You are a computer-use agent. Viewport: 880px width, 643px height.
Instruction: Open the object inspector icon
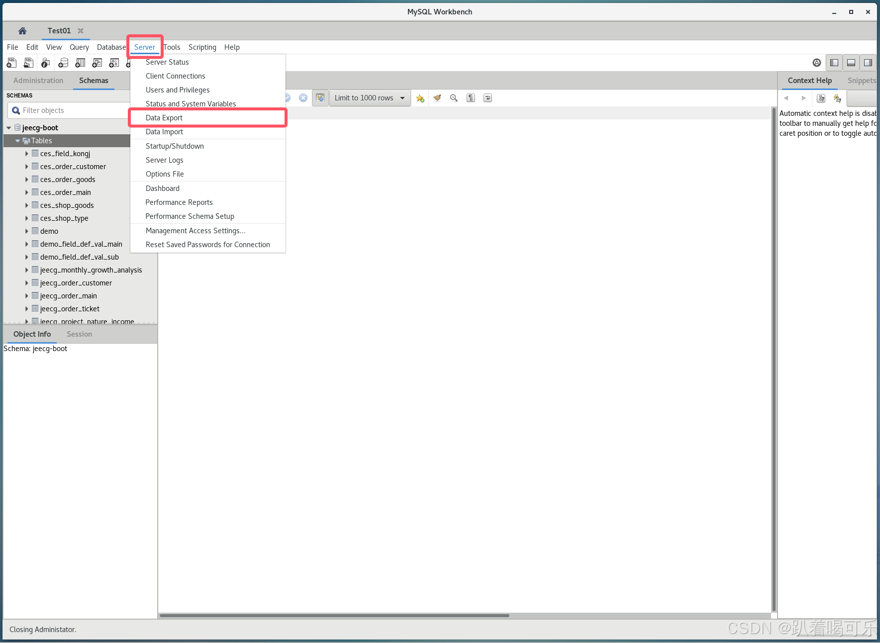(x=45, y=63)
